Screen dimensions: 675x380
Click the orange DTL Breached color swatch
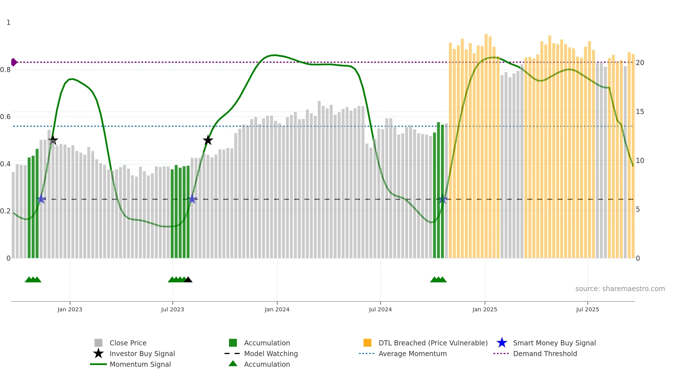click(367, 343)
